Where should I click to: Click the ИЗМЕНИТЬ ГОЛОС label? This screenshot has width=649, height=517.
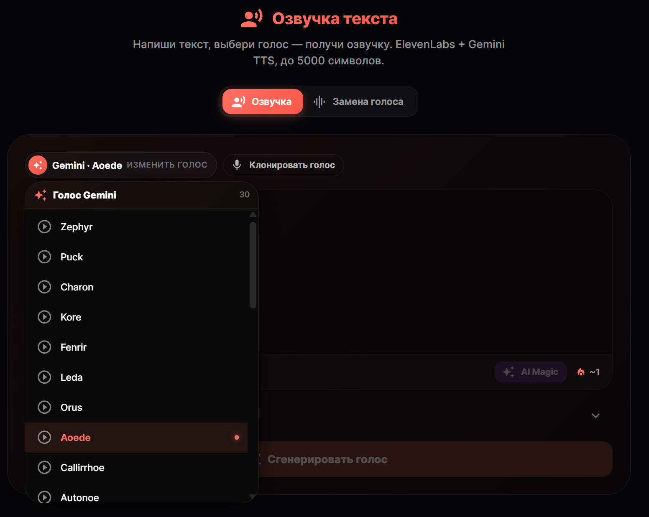pos(167,165)
